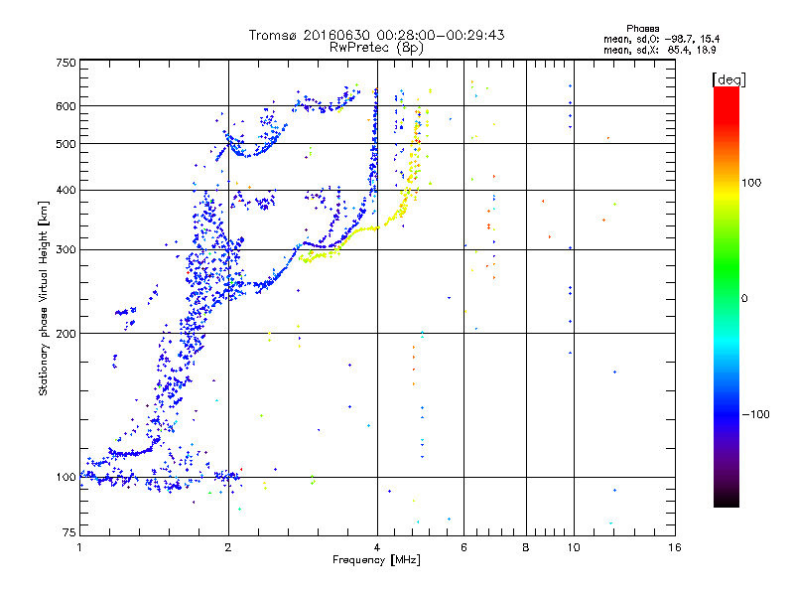
Task: Click the '300' y-axis tick label
Action: (x=66, y=250)
